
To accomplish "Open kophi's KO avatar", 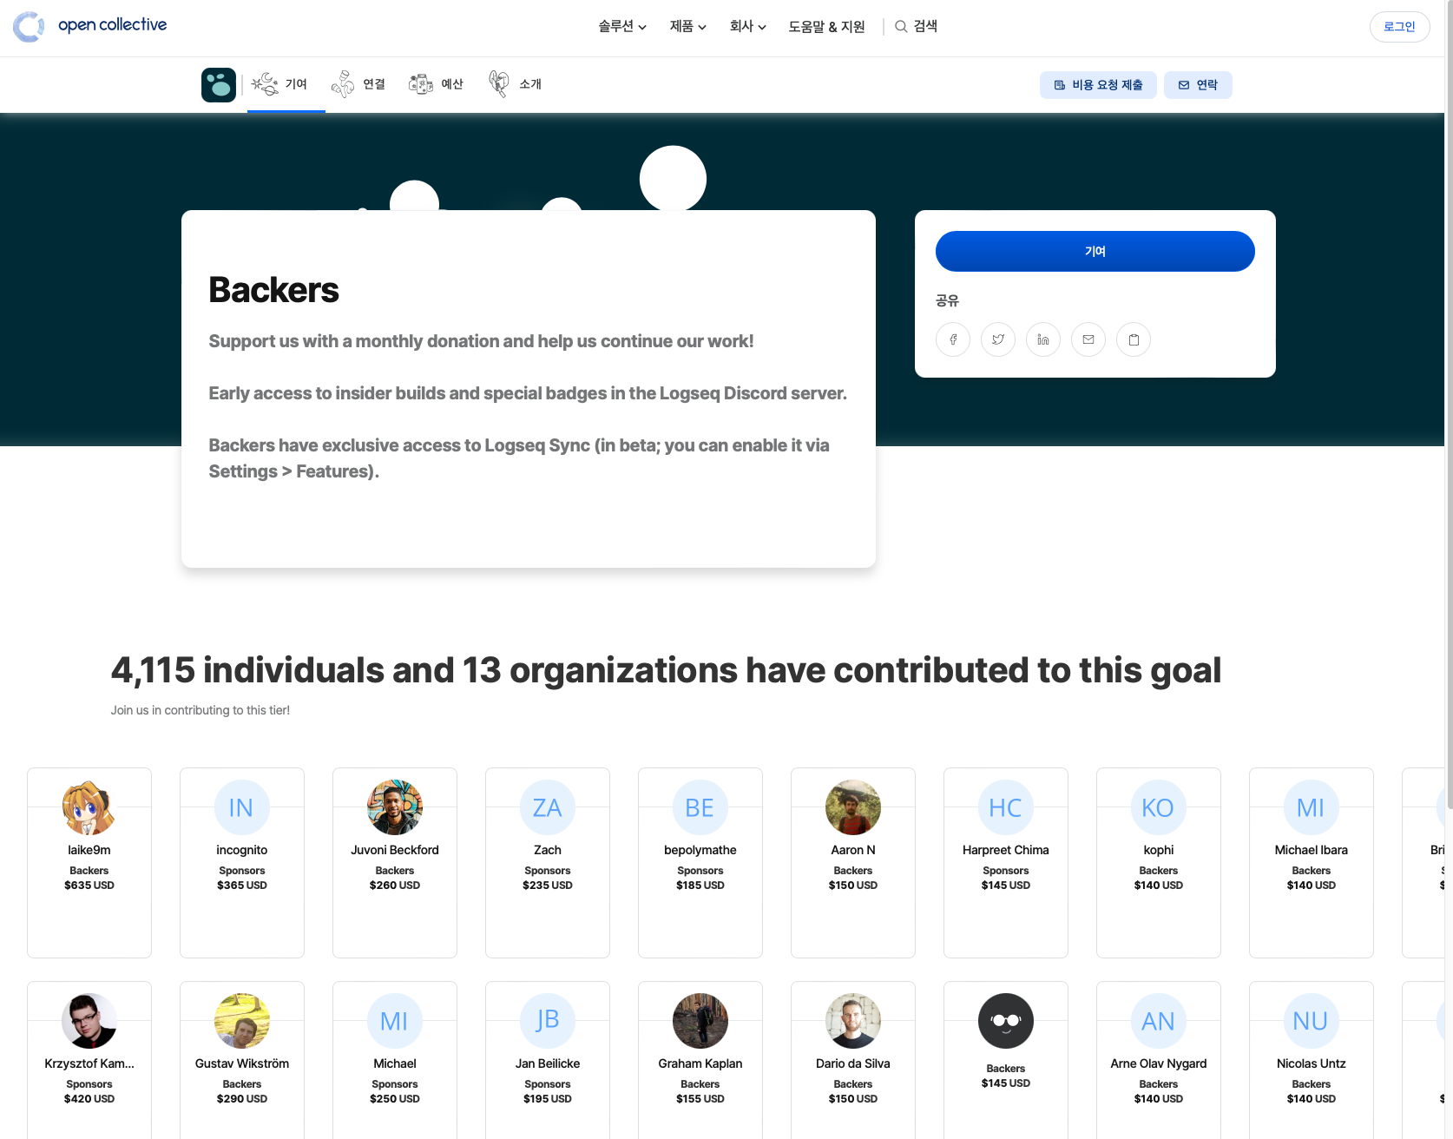I will pyautogui.click(x=1159, y=807).
